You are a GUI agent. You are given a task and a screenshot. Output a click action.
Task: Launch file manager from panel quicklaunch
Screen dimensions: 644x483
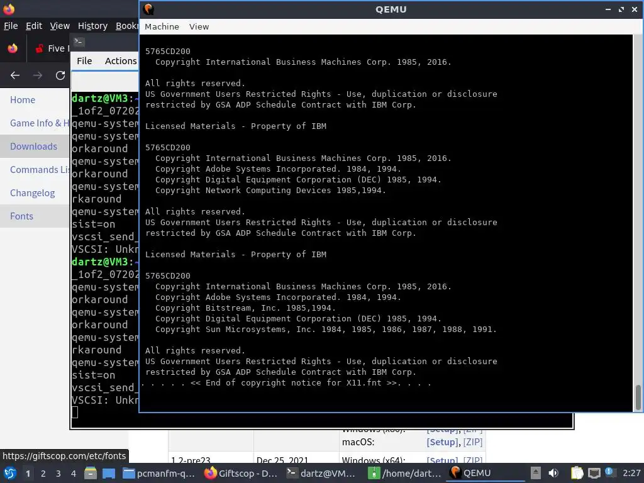pyautogui.click(x=91, y=473)
